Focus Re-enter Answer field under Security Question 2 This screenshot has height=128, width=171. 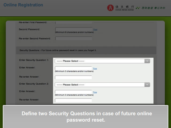(73, 100)
